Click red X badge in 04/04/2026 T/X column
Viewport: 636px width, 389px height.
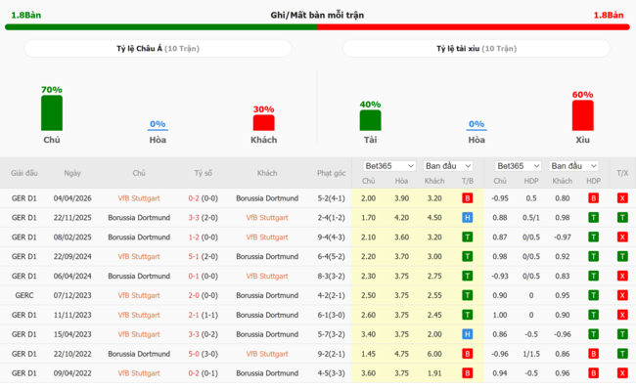click(622, 198)
